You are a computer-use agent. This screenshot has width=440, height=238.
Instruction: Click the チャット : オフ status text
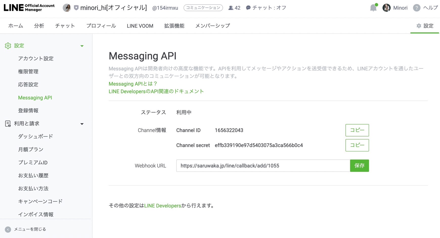pos(269,8)
